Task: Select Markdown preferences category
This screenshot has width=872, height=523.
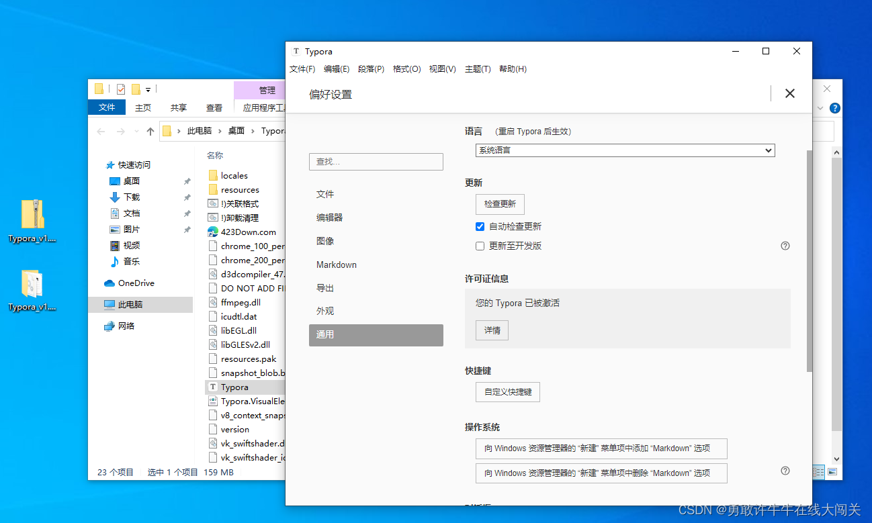Action: (x=376, y=265)
